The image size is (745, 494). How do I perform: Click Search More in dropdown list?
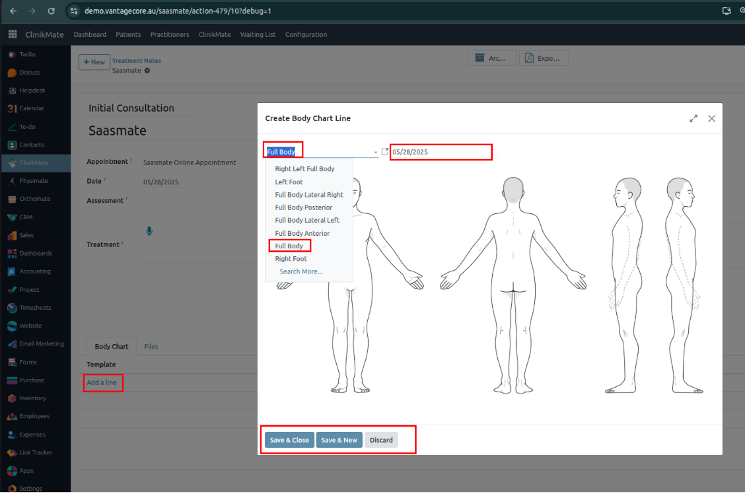[301, 271]
